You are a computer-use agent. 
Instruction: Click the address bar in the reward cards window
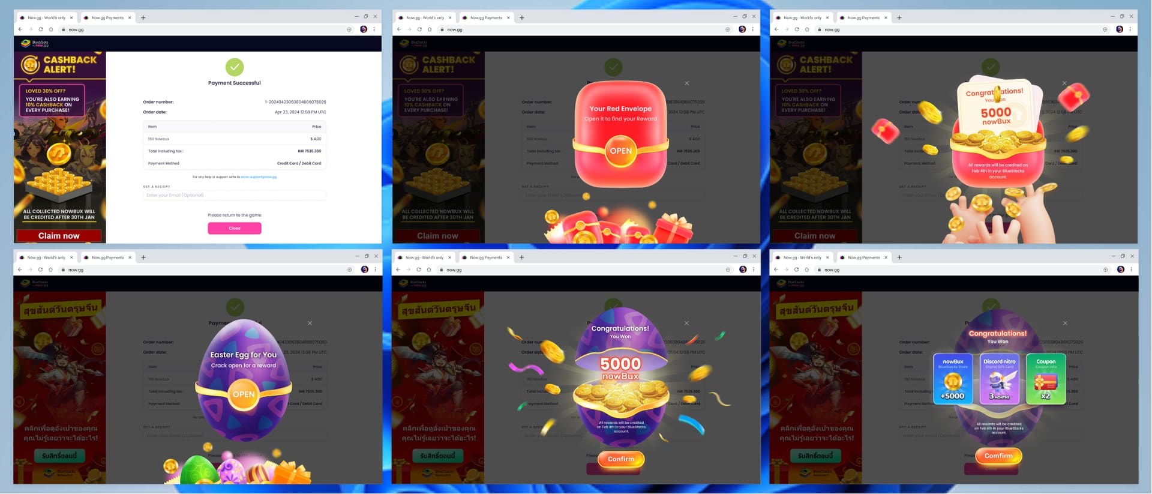point(962,270)
